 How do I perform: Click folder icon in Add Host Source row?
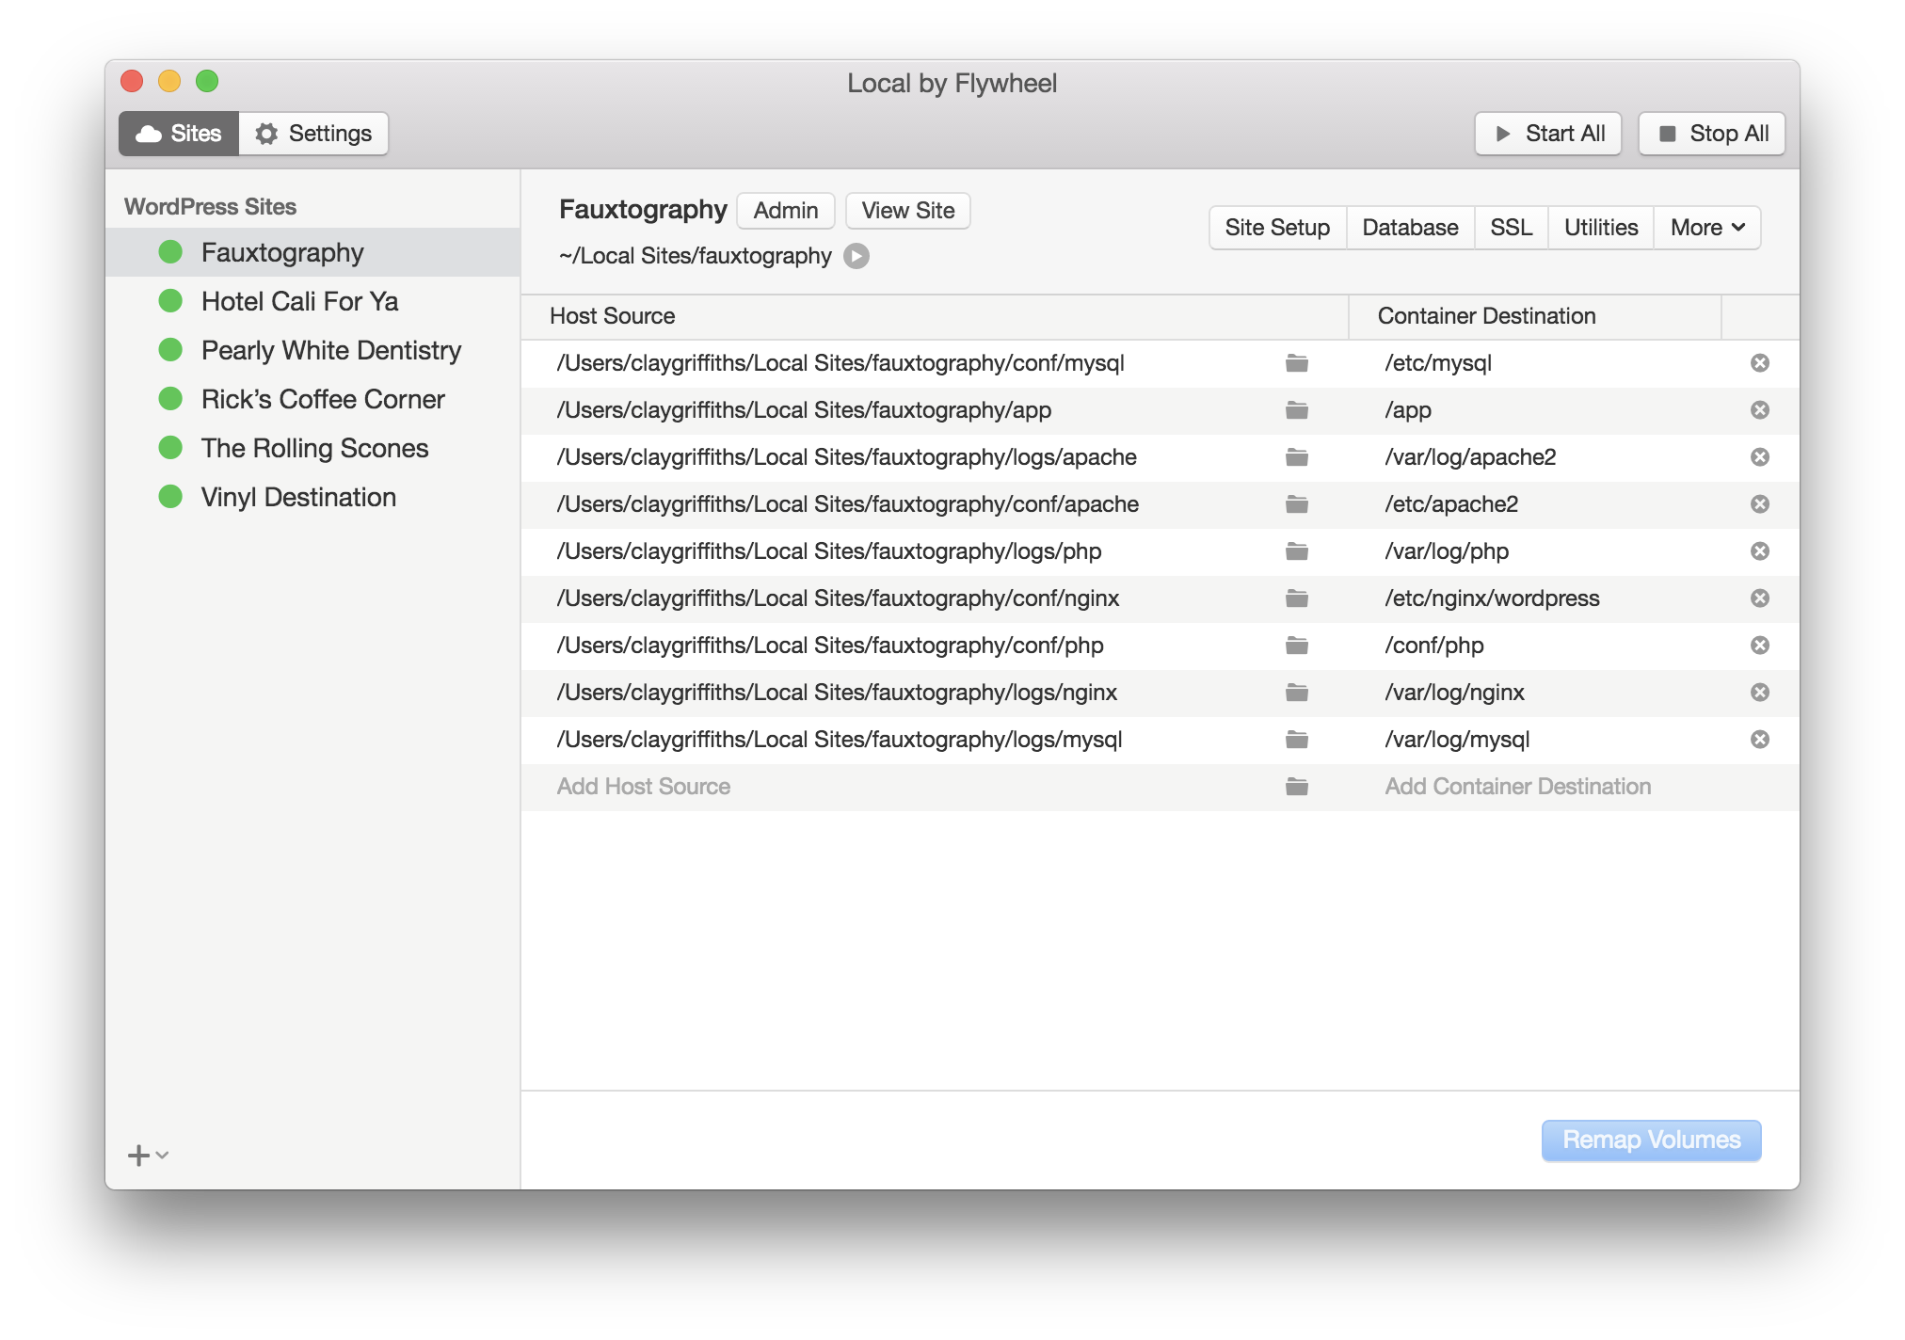coord(1296,787)
